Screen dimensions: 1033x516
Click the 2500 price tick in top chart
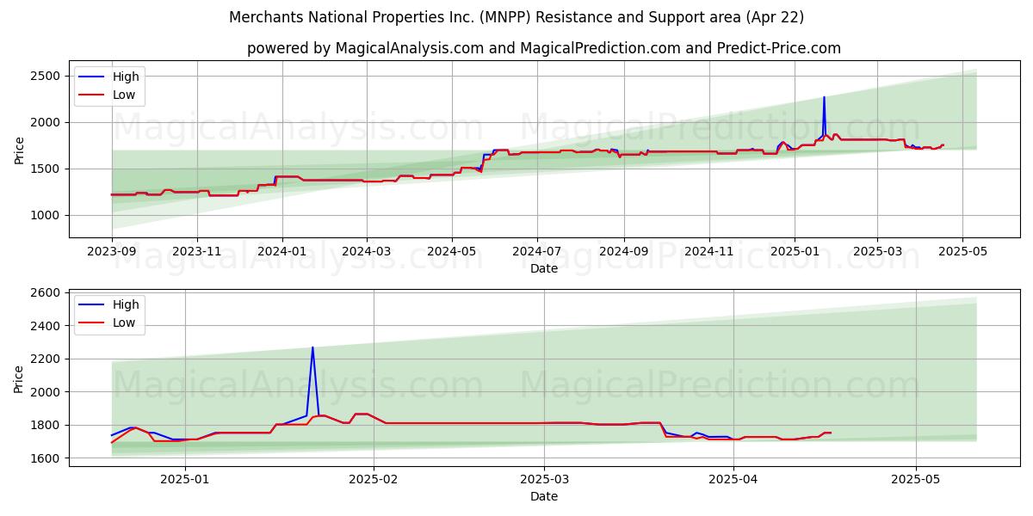(x=44, y=76)
